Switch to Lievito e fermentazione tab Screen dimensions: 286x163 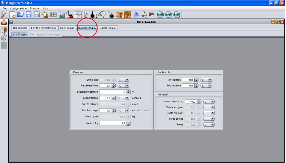point(44,28)
